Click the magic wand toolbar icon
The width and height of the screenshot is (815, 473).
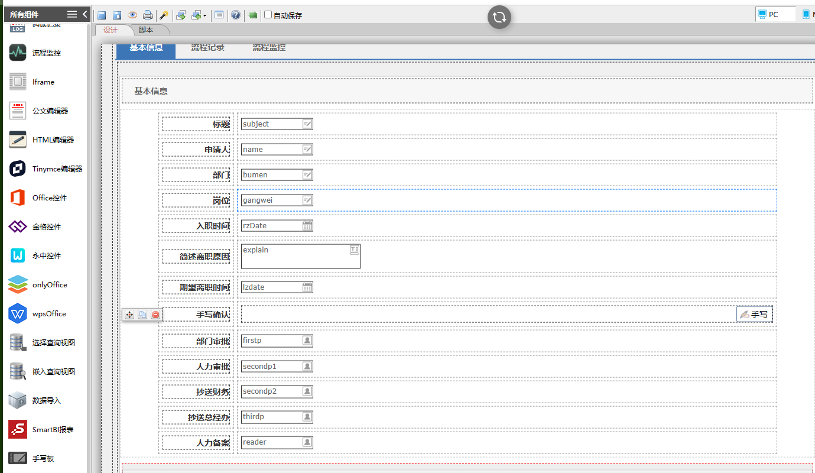coord(164,15)
